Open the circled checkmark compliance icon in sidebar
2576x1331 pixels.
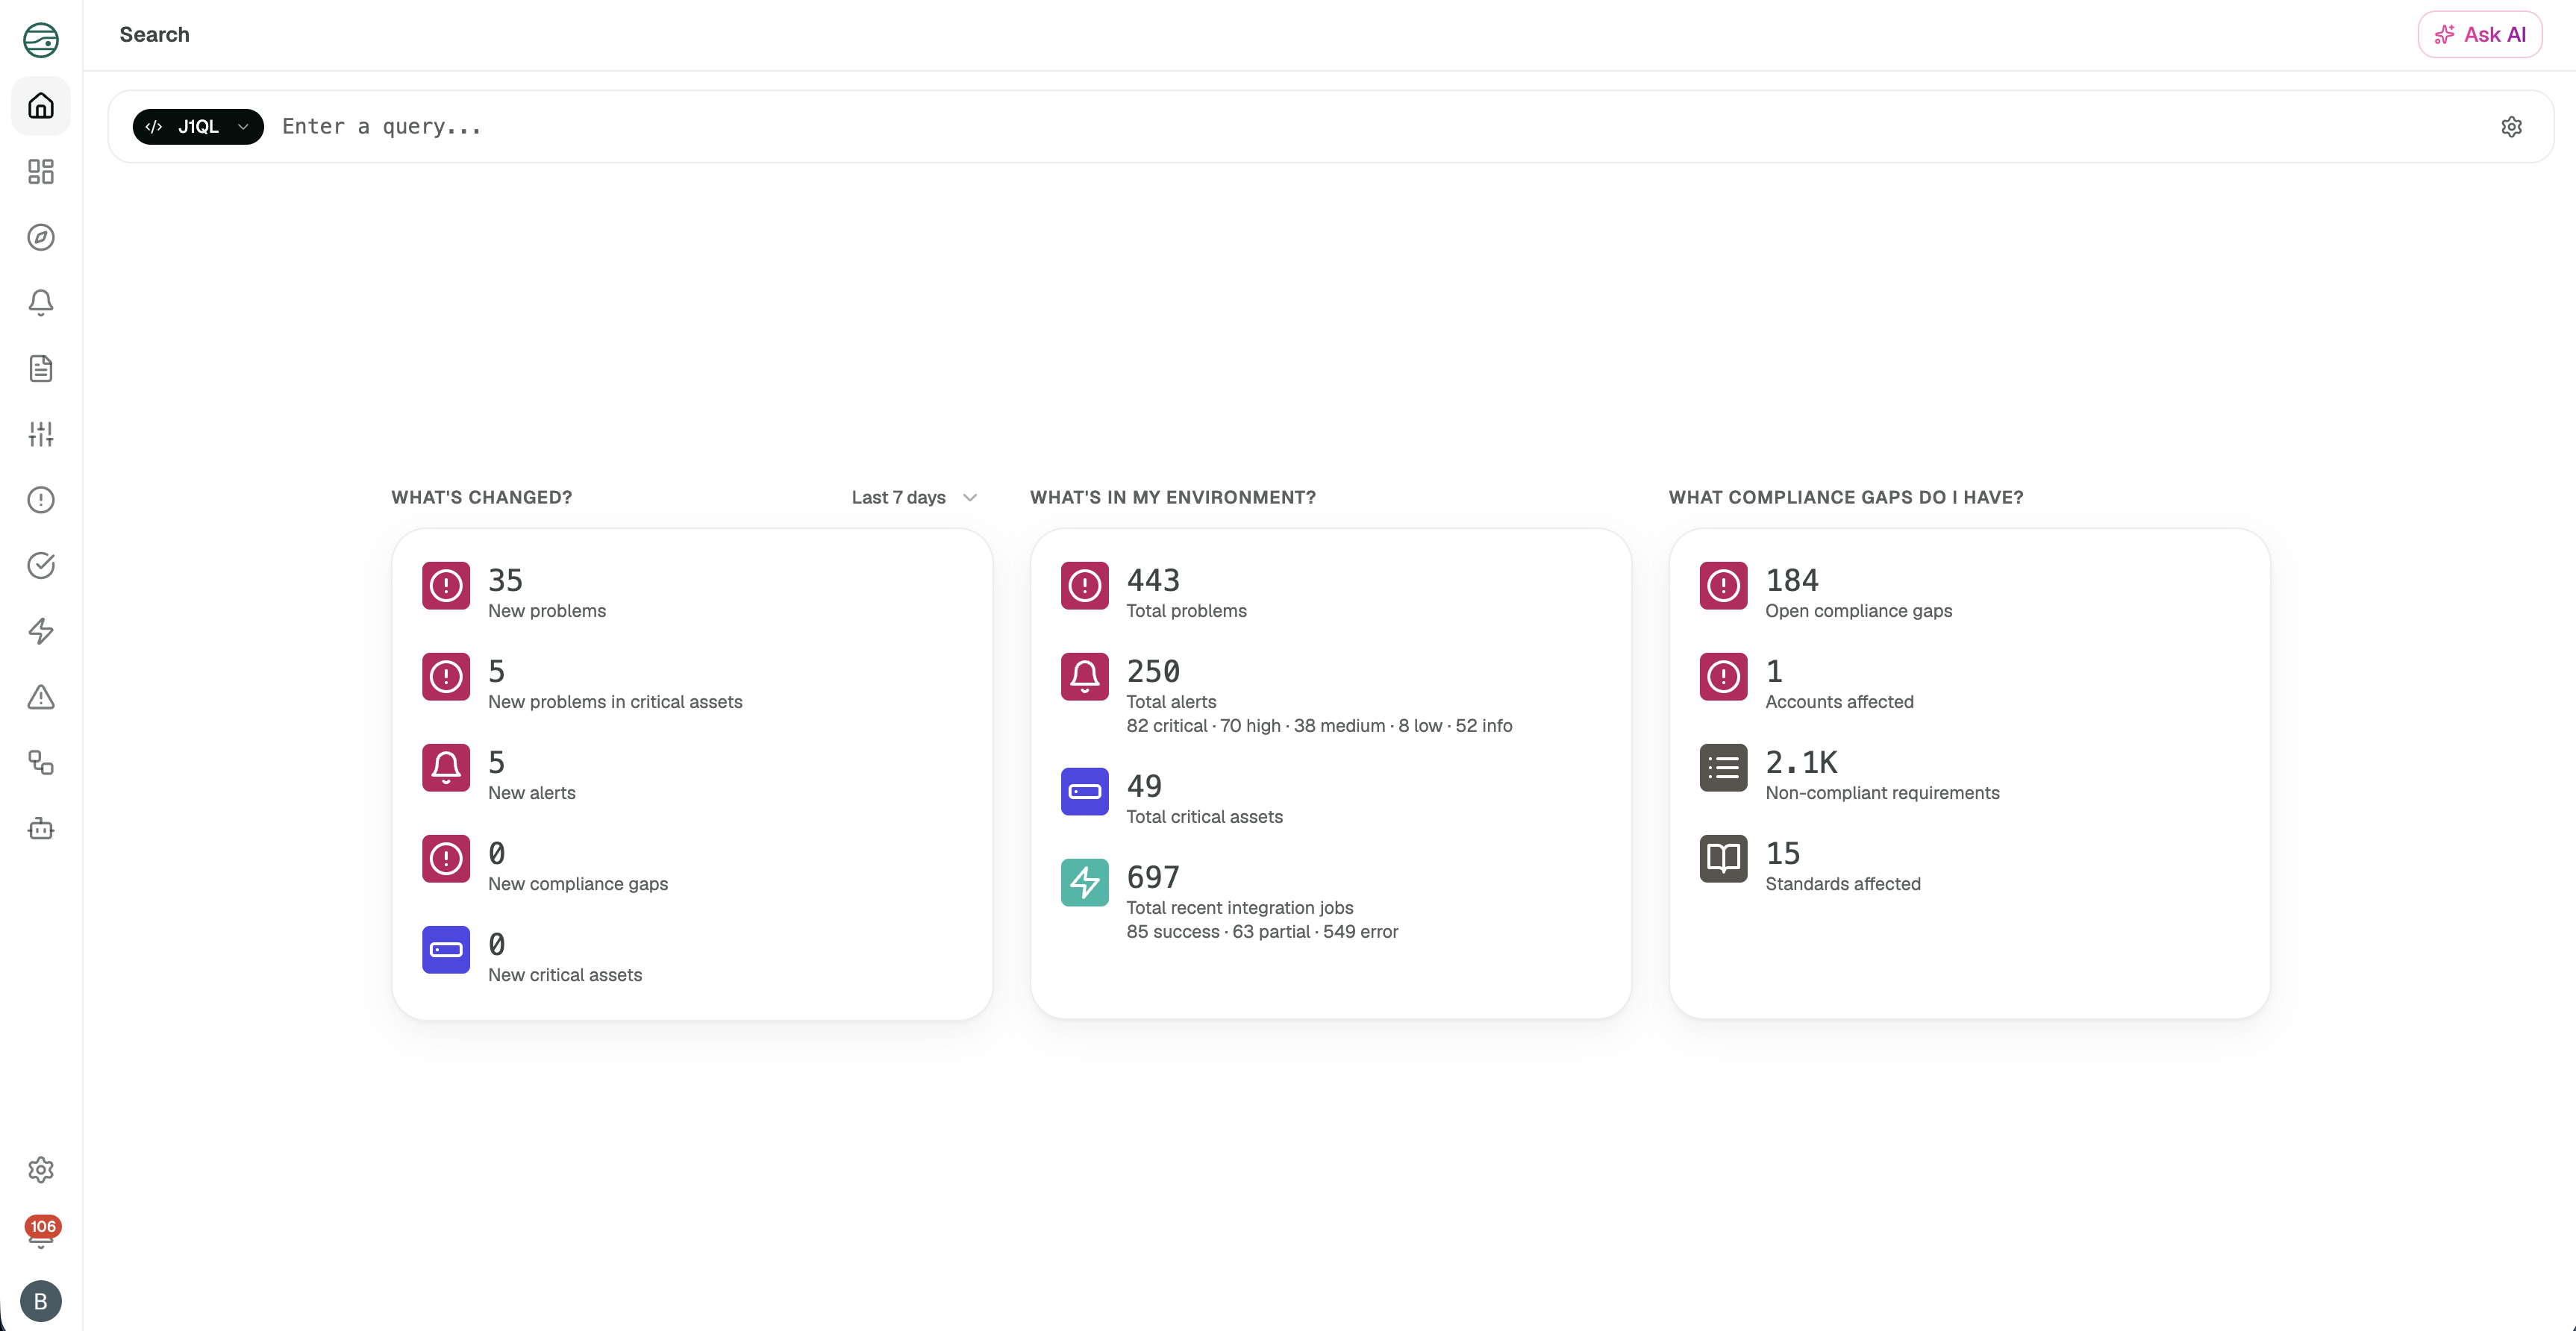41,565
